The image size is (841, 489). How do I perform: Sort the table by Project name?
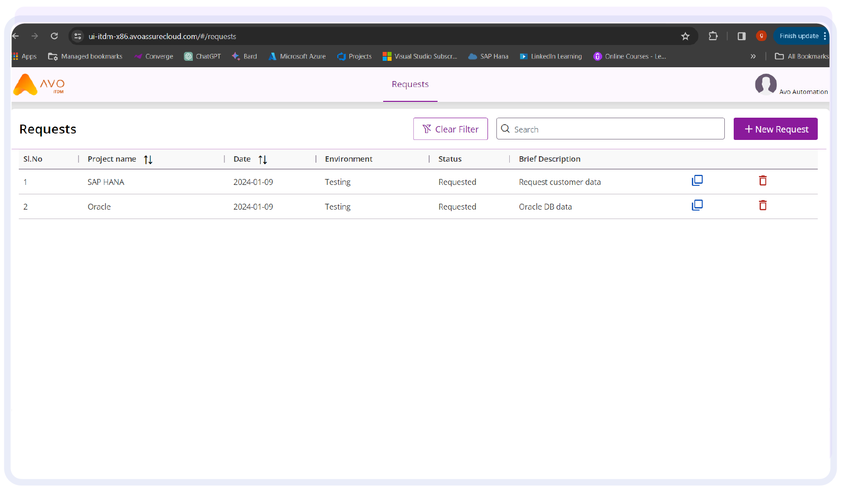[x=148, y=159]
